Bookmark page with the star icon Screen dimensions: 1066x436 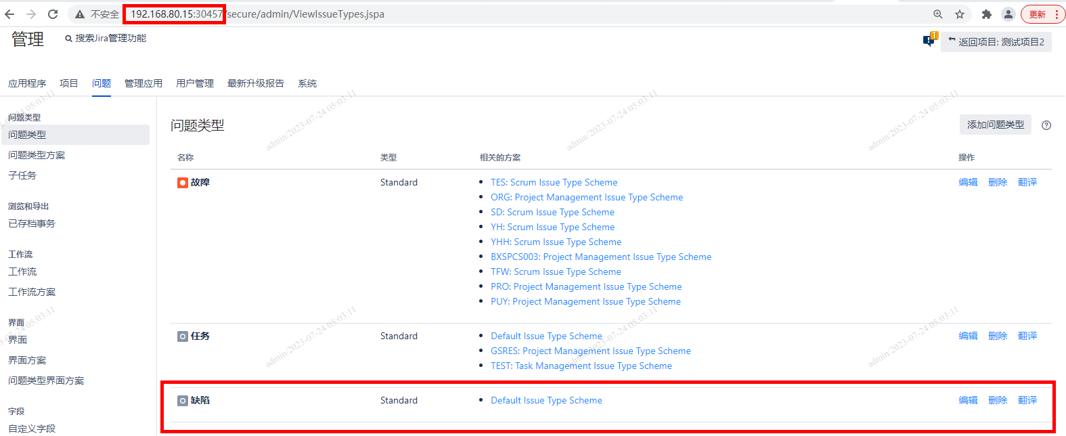pos(960,14)
